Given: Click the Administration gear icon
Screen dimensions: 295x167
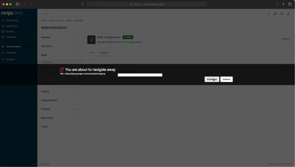Looking at the screenshot, I should 3,46.
